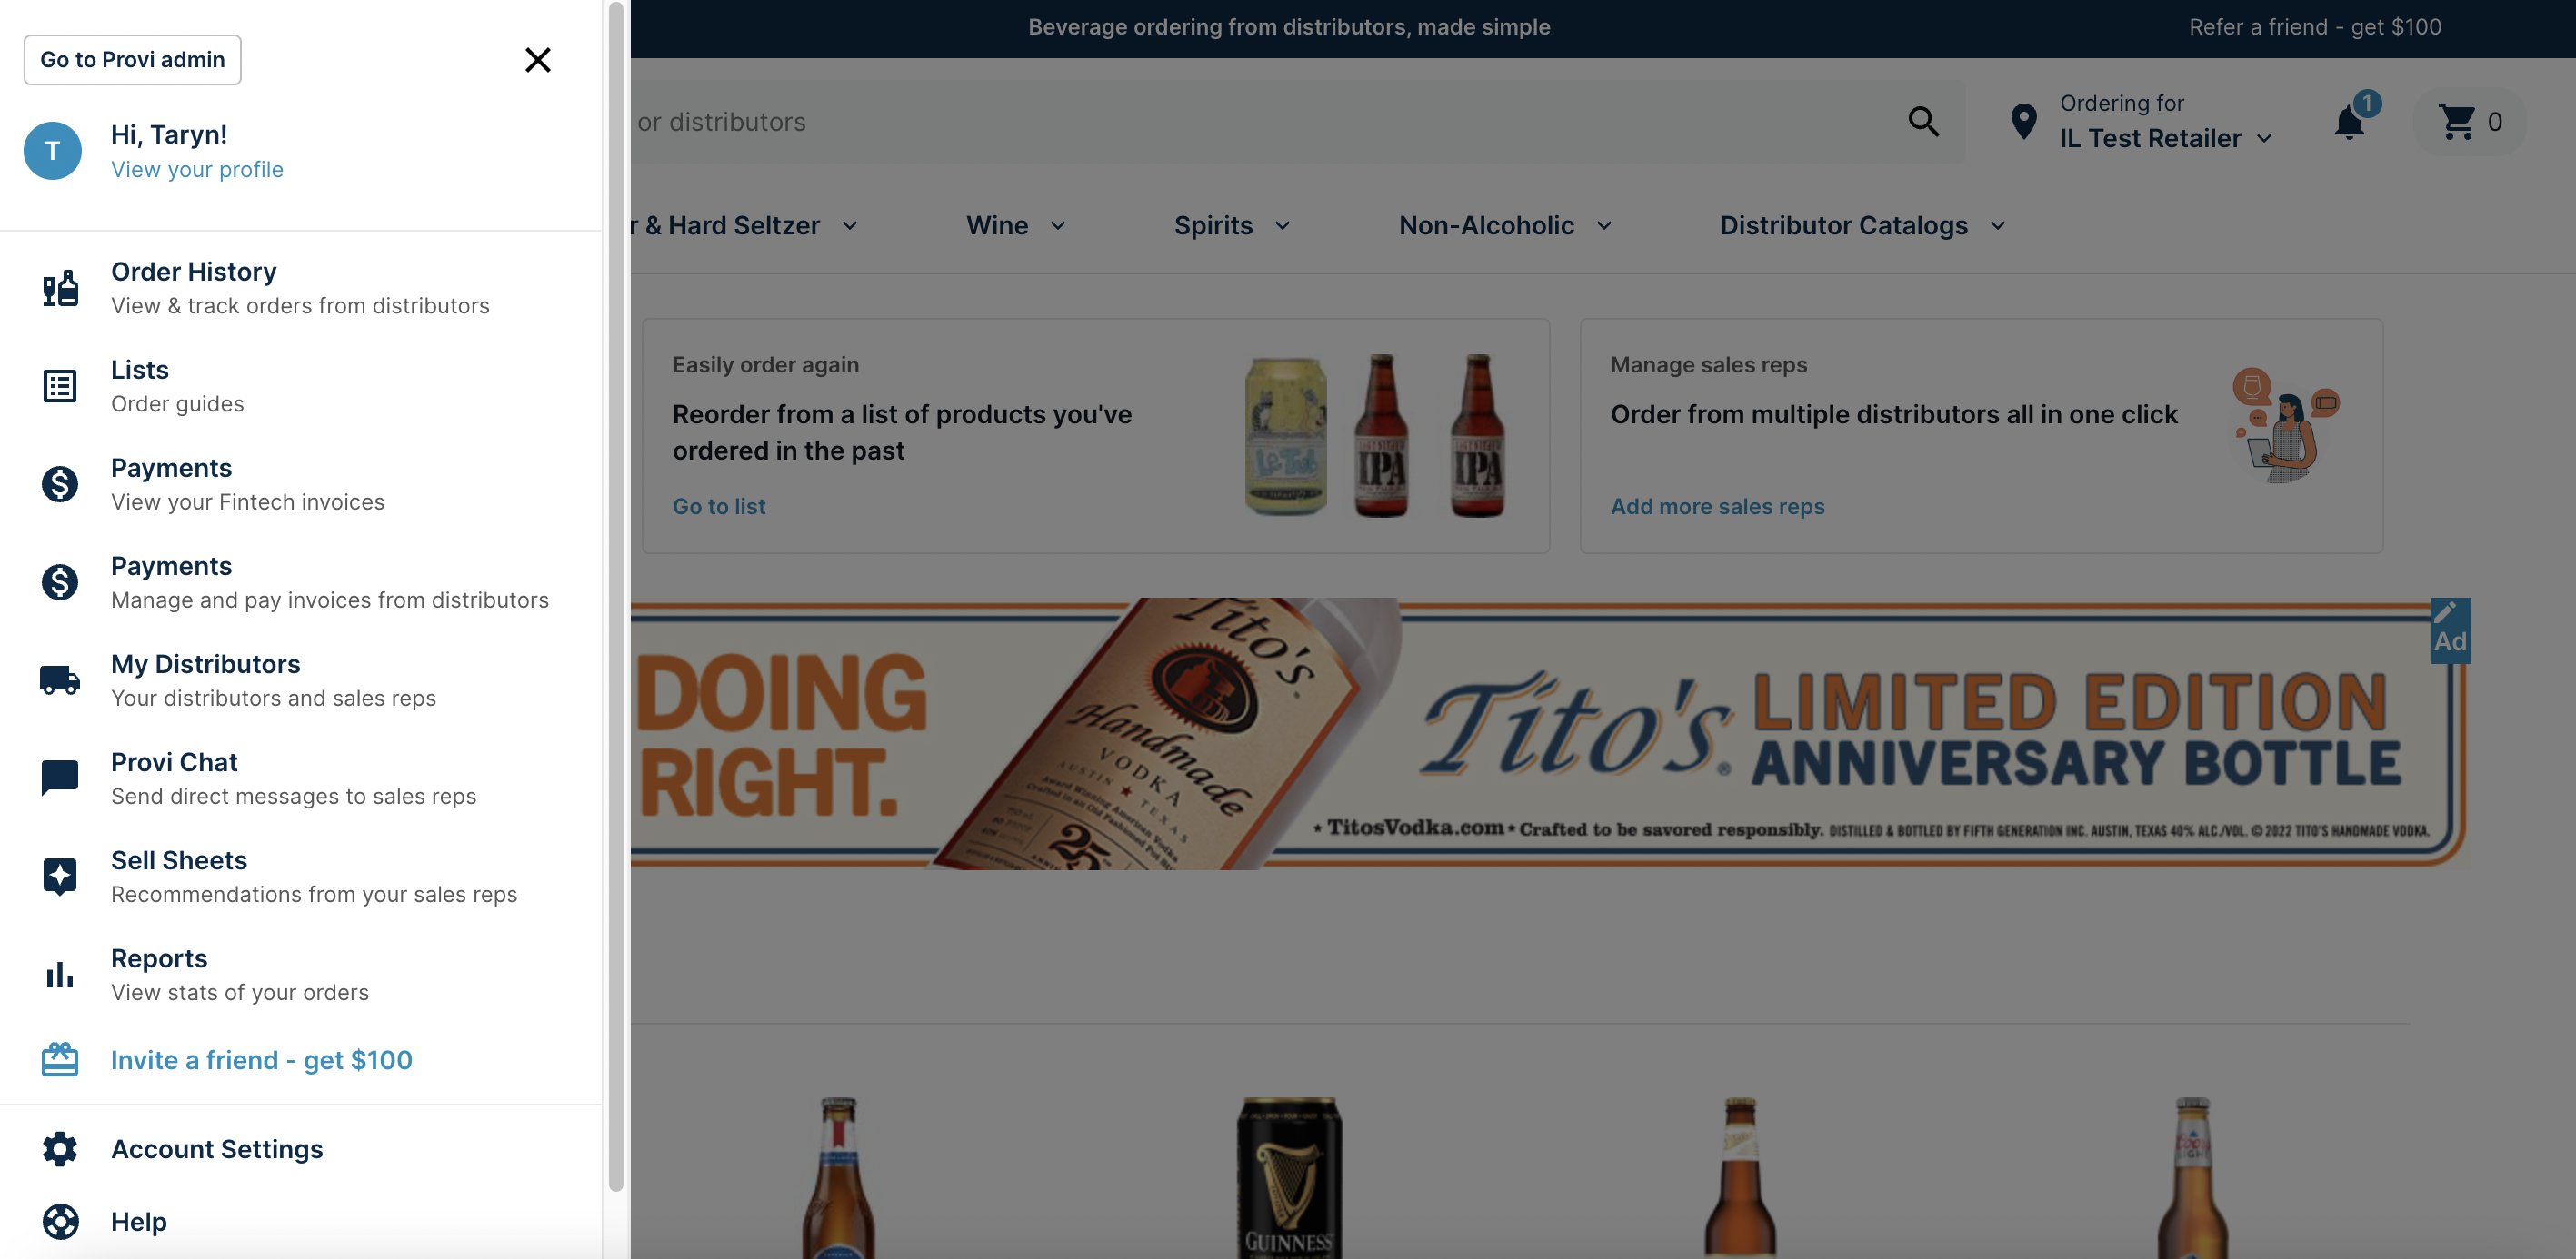Click the gift icon next to Invite a friend

pyautogui.click(x=59, y=1058)
